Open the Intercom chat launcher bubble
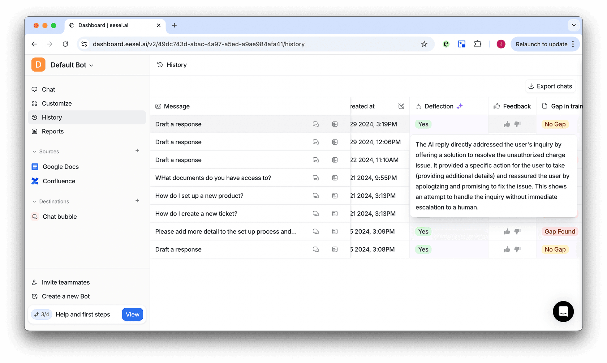The height and width of the screenshot is (363, 607). click(x=563, y=311)
